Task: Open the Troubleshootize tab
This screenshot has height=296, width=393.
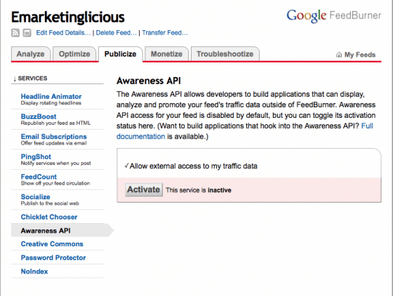Action: click(x=225, y=54)
